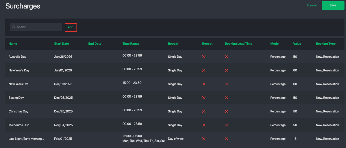
Task: Select start date Dec/25/2025
Action: (63, 111)
